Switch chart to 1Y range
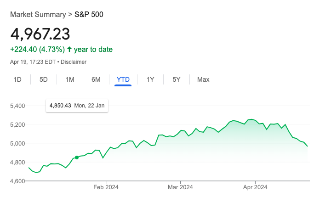Screen dimensions: 331x197 [x=150, y=79]
